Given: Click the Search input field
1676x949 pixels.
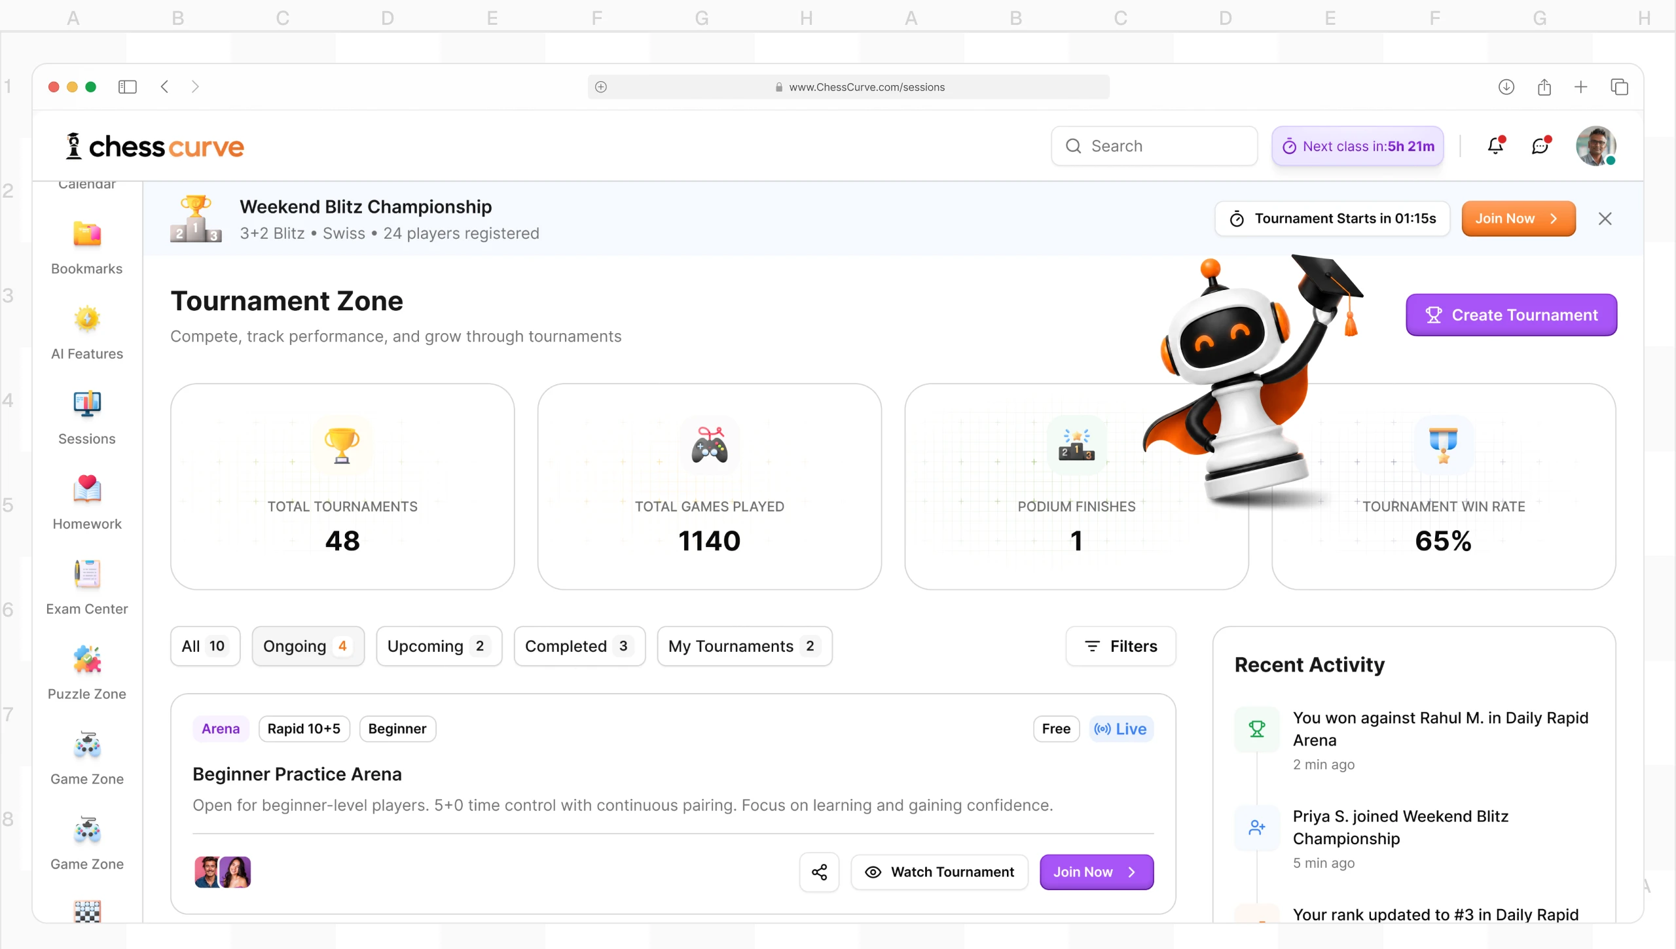Looking at the screenshot, I should pos(1154,146).
